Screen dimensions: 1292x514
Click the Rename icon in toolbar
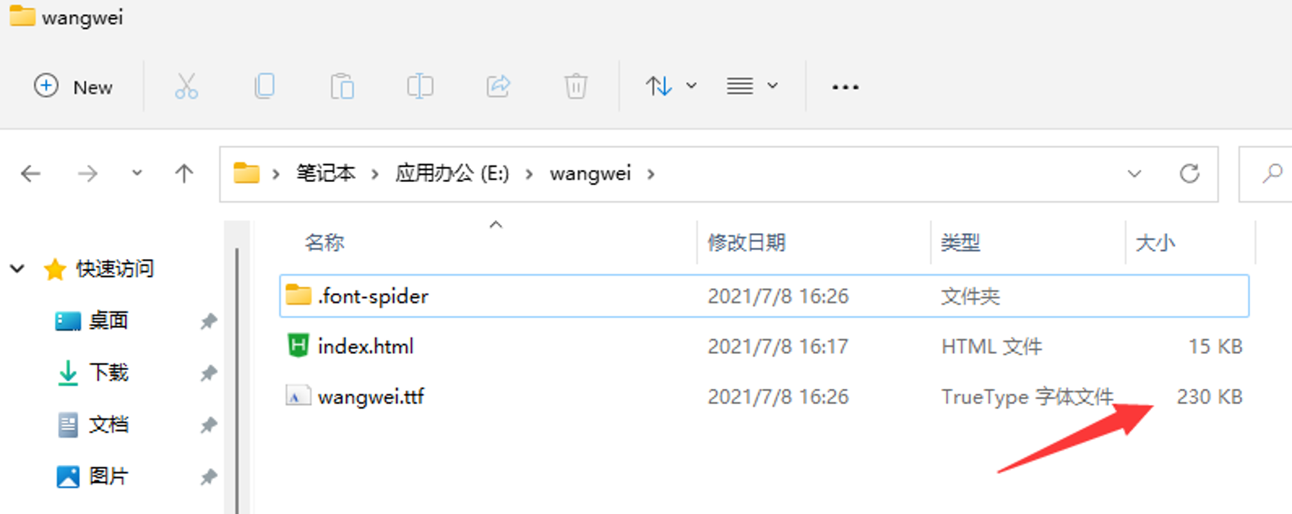tap(420, 86)
